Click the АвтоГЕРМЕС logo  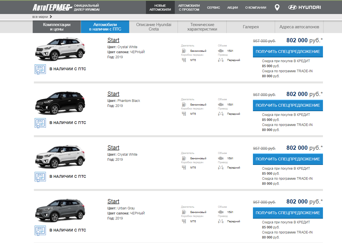52,8
